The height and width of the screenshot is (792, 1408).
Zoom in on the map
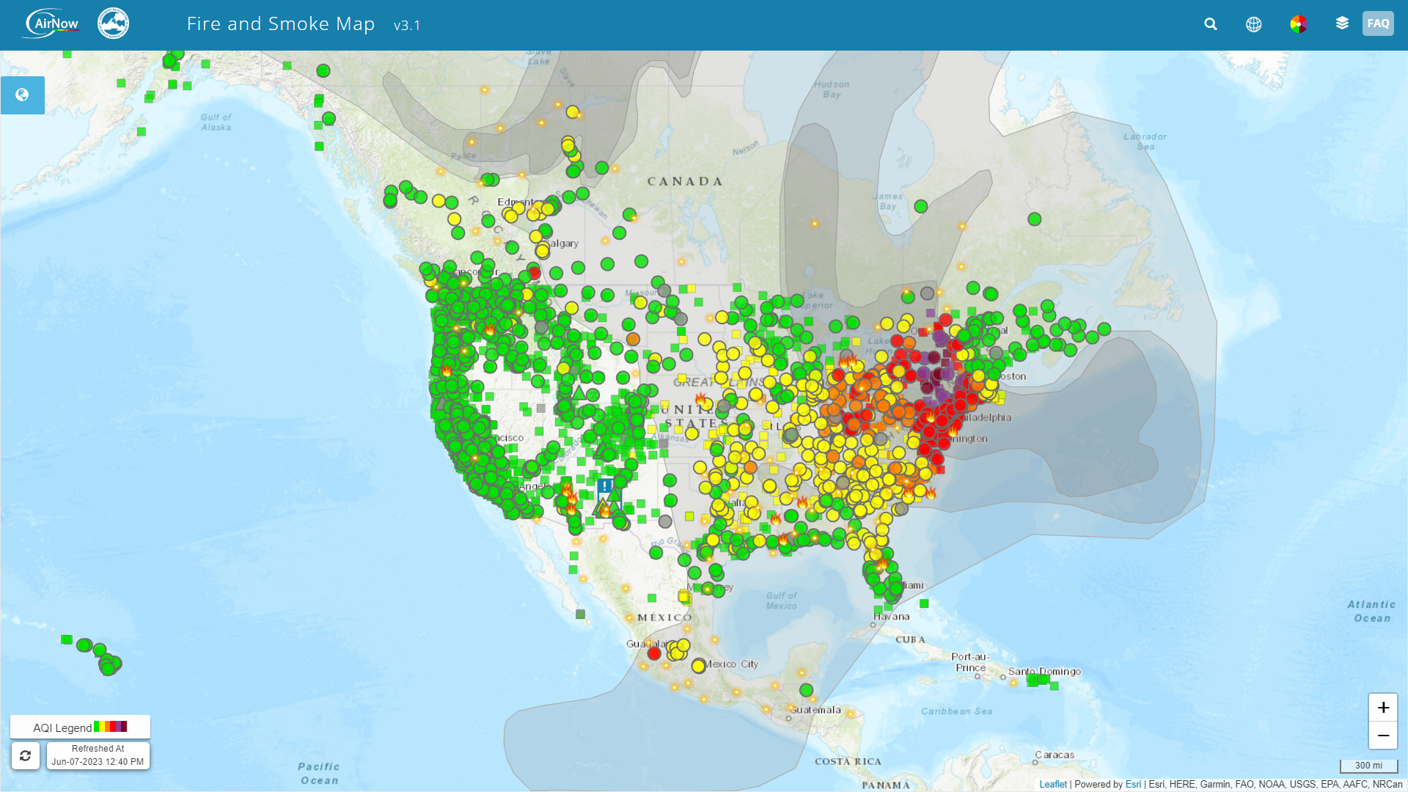click(x=1383, y=708)
